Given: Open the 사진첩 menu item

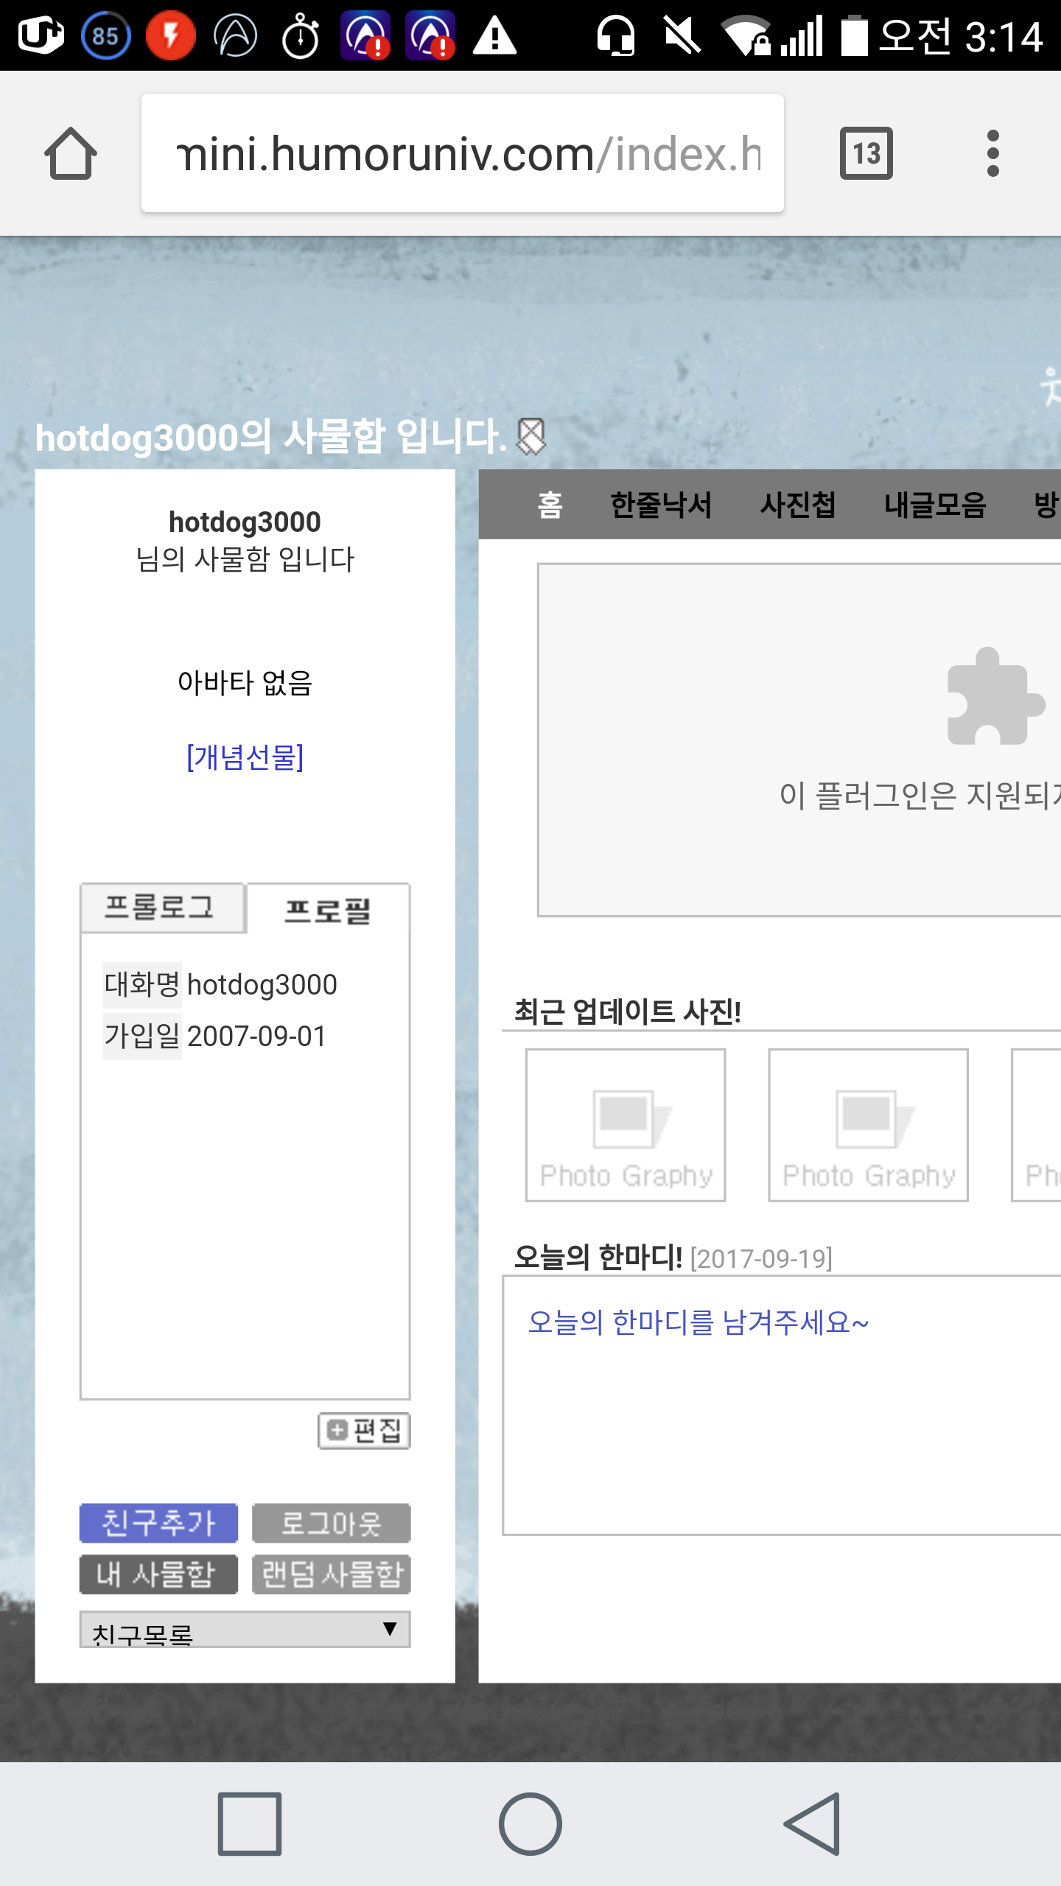Looking at the screenshot, I should 798,505.
